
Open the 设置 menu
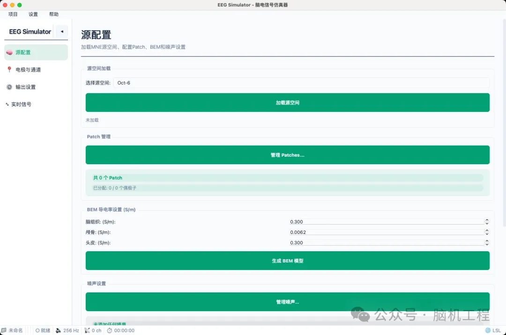click(x=33, y=14)
